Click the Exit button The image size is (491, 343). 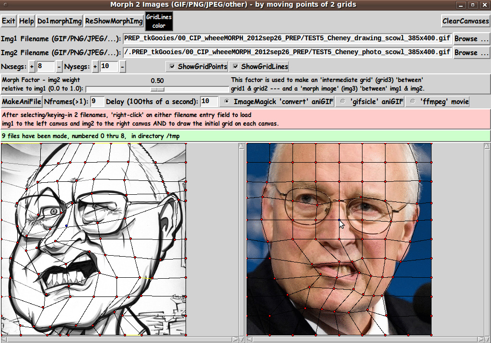[9, 21]
